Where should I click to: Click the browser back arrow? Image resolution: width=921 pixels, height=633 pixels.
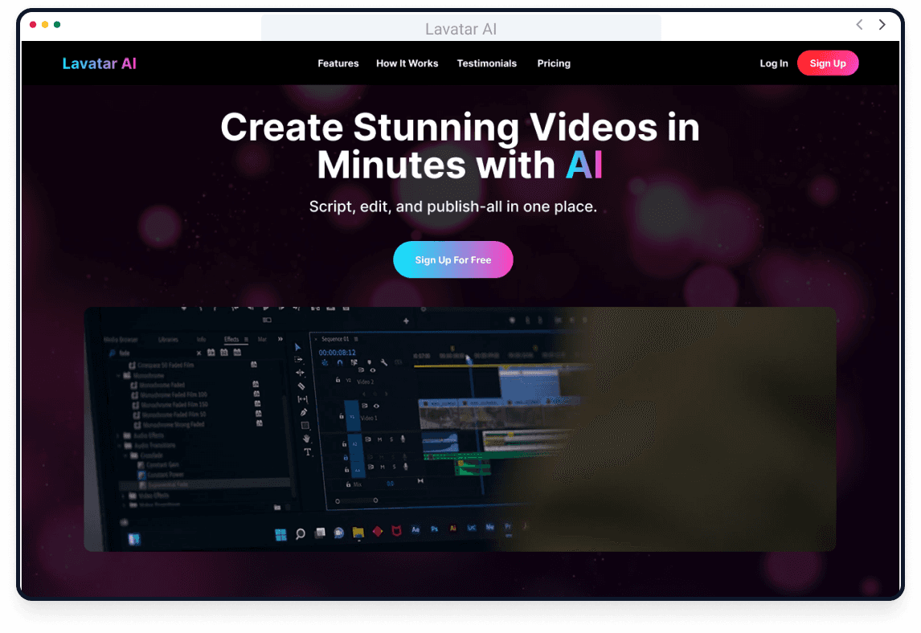[x=859, y=25]
